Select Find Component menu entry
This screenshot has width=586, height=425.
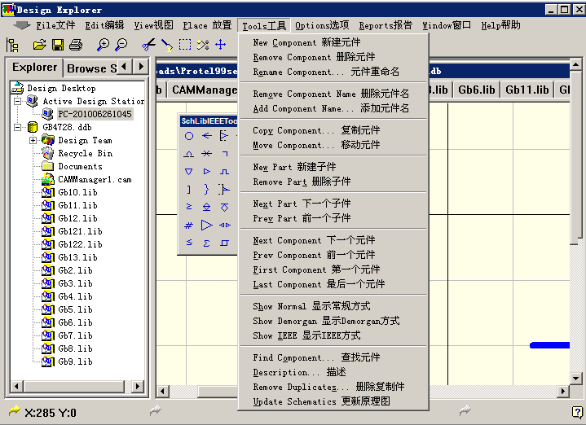point(316,357)
